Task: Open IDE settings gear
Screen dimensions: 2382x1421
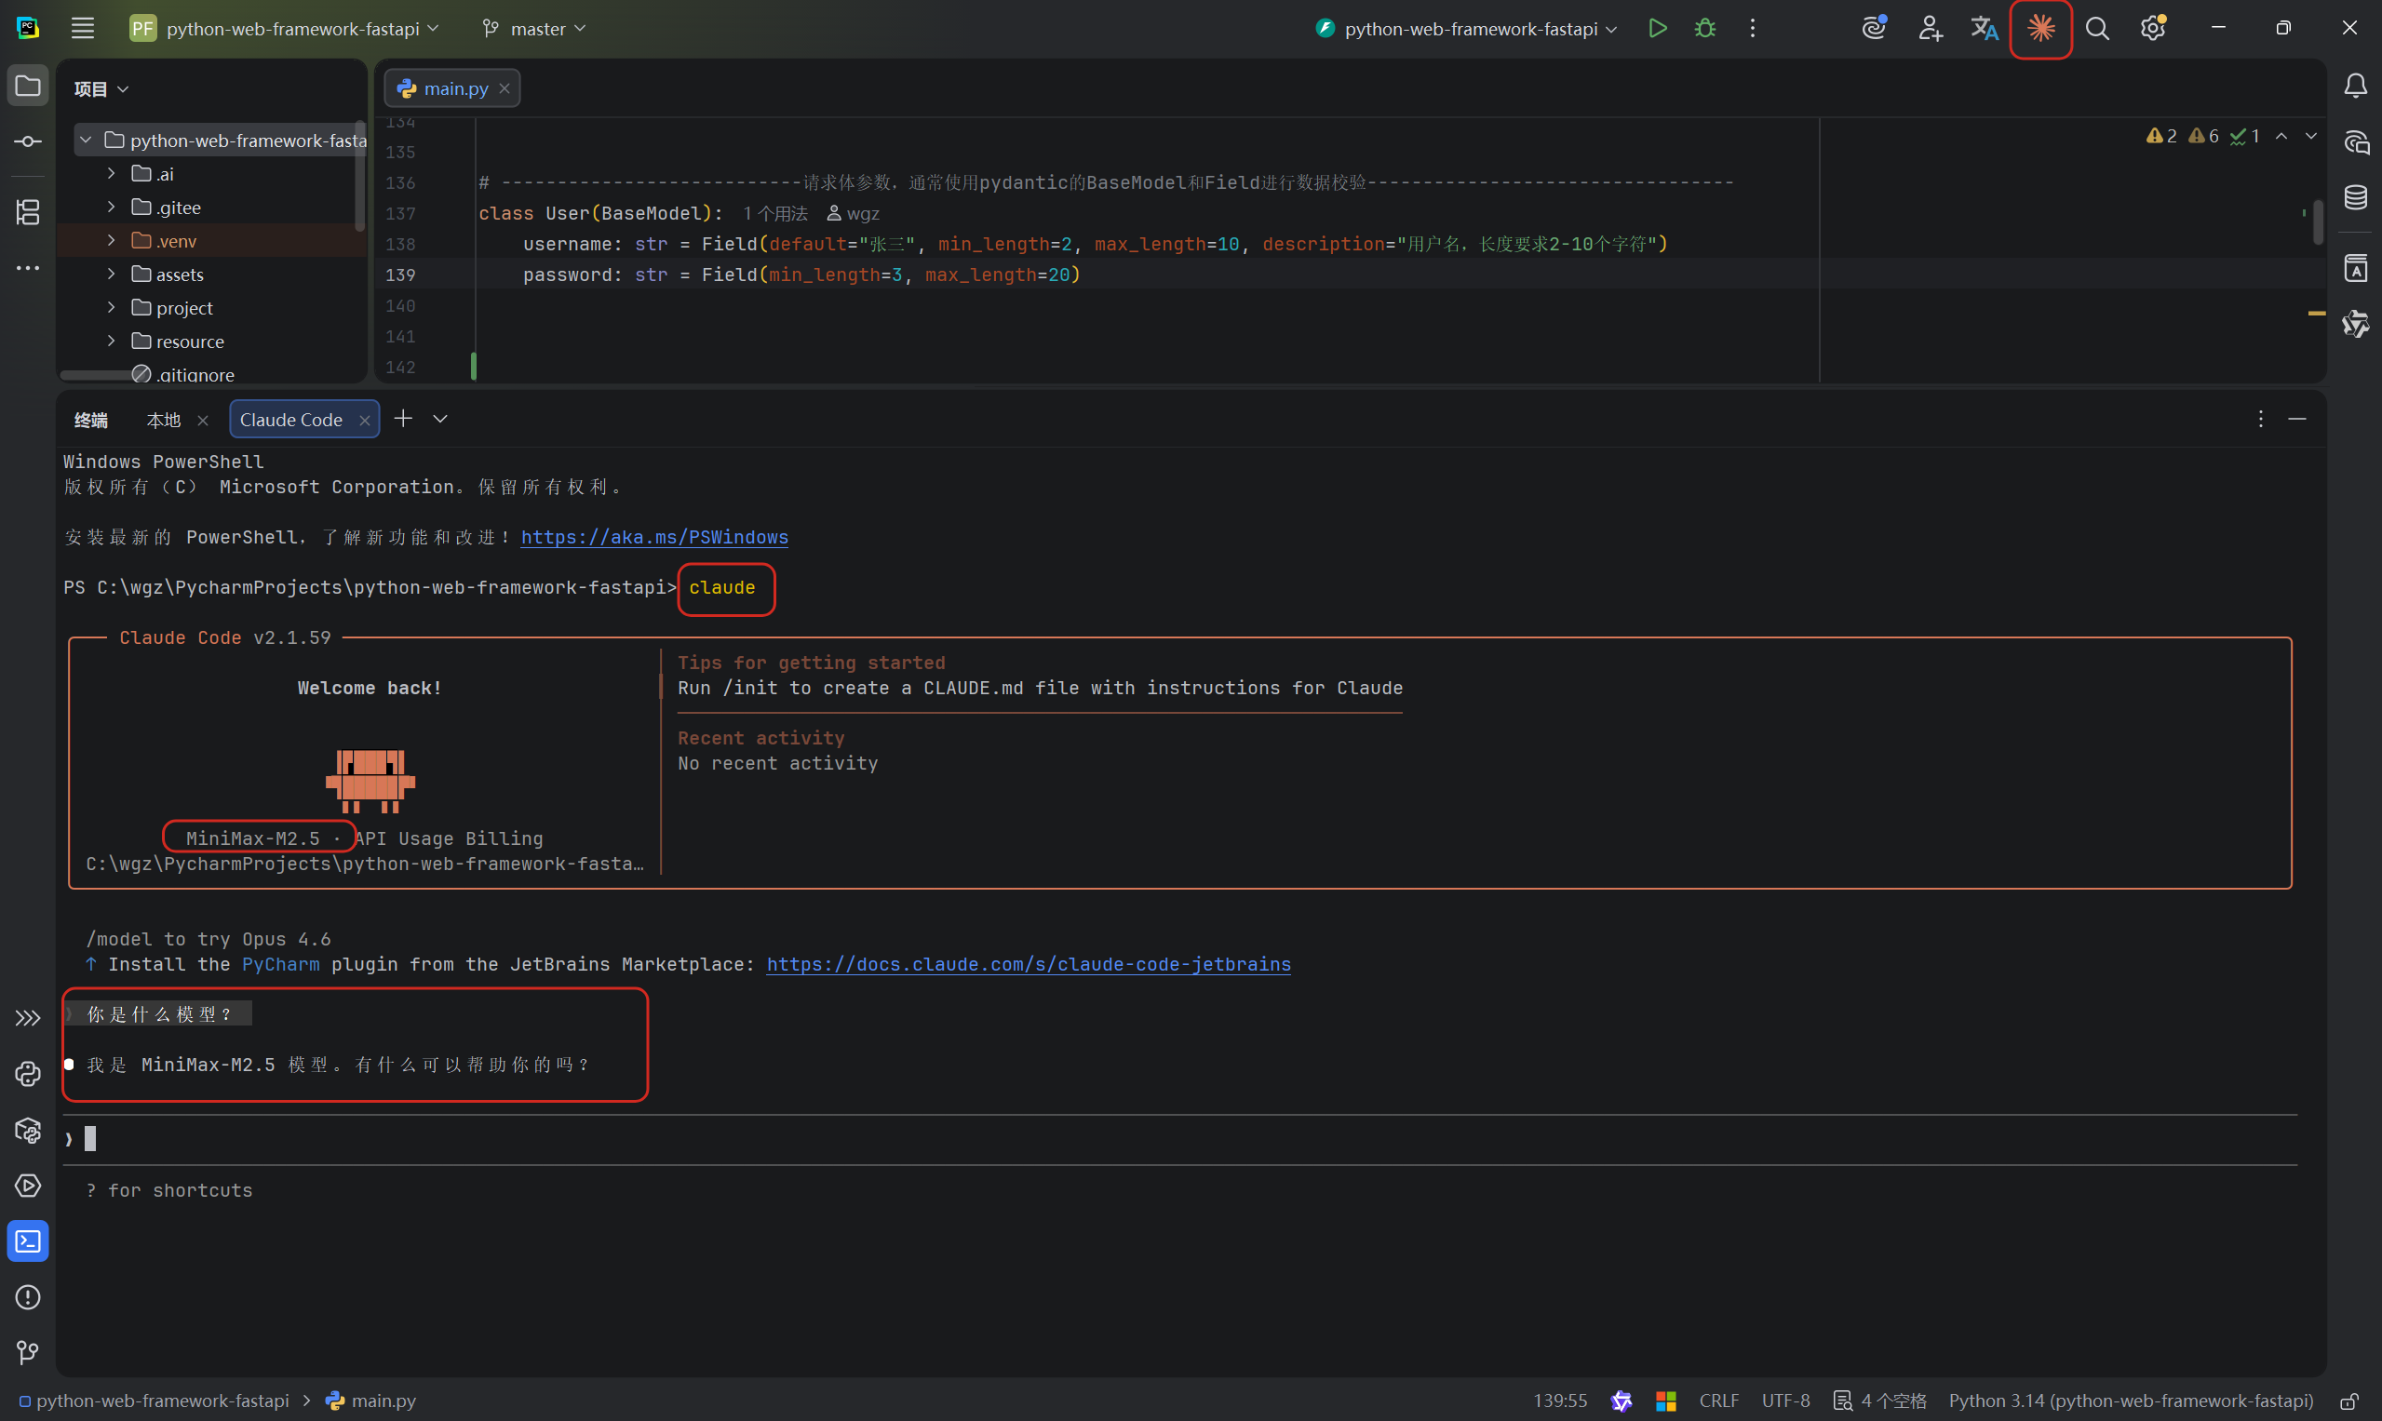Action: pyautogui.click(x=2153, y=29)
